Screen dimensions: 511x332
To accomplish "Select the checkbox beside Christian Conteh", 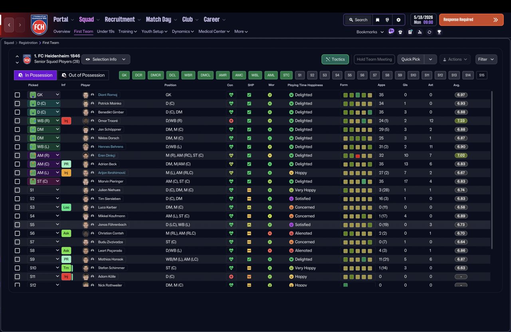I will coord(17,233).
